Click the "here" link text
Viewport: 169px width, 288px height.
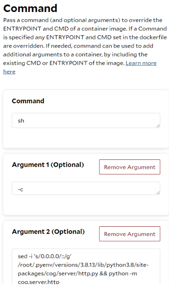pos(9,72)
